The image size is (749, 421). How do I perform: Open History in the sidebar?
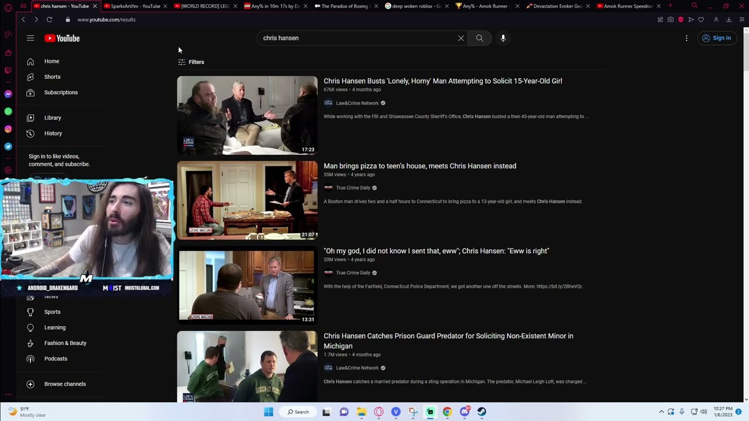(x=53, y=133)
